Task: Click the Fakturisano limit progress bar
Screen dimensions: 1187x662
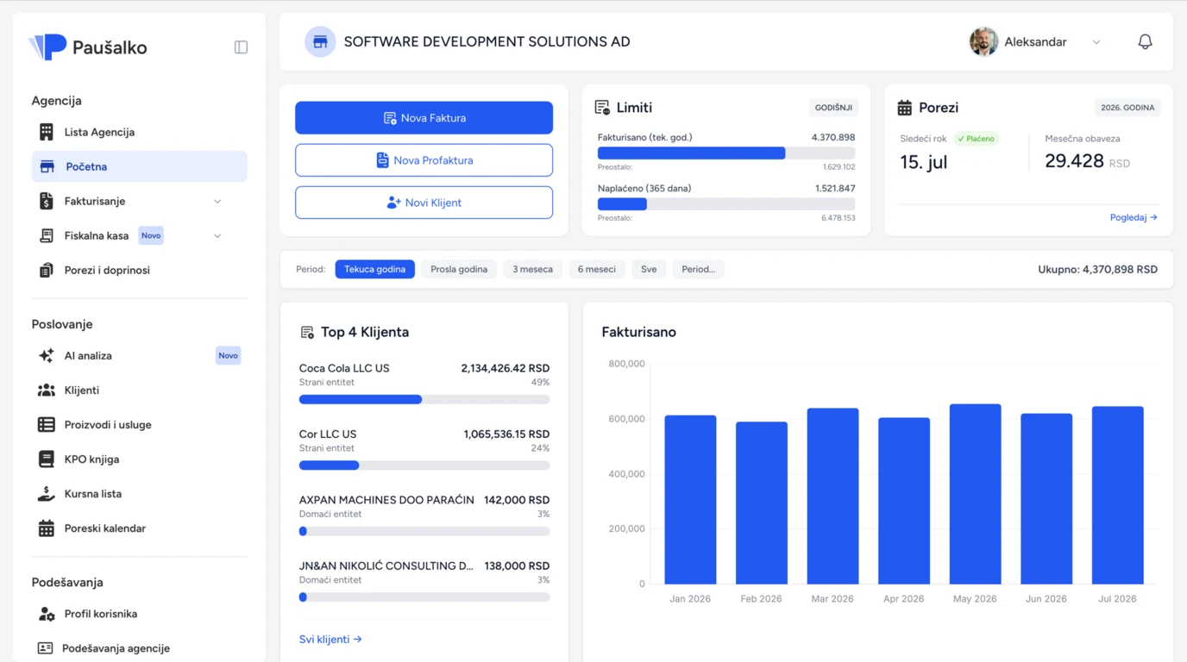Action: [x=726, y=153]
